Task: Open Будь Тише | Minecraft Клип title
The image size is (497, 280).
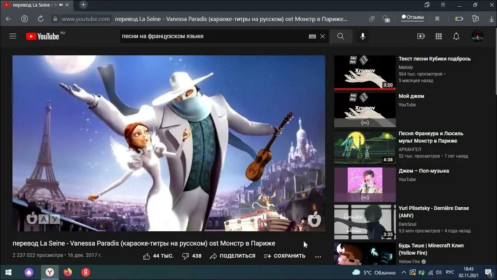Action: pos(431,249)
